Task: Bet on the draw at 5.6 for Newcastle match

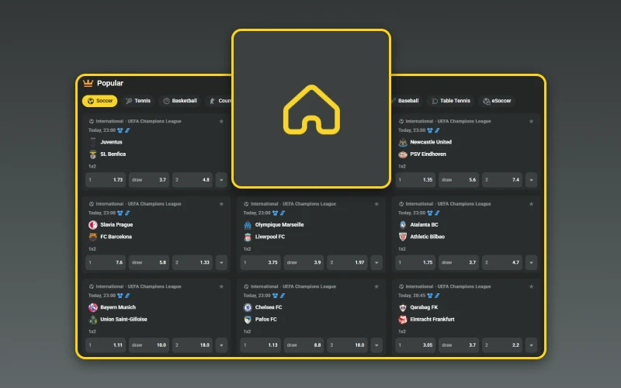Action: point(457,179)
